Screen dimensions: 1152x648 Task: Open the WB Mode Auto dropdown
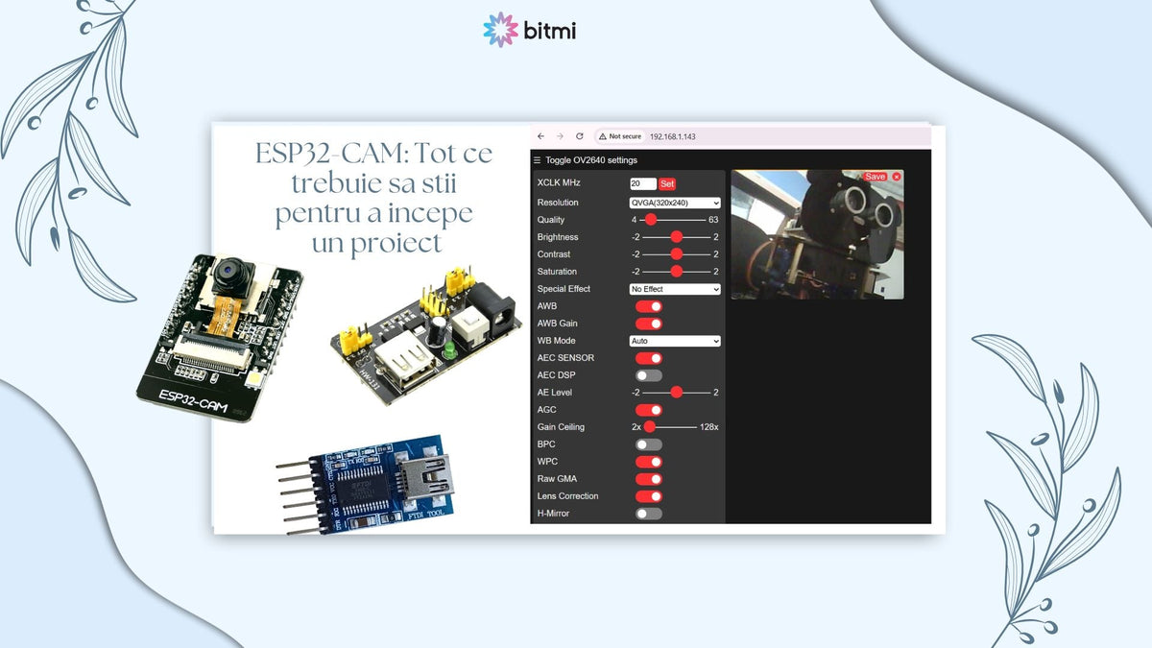click(x=675, y=341)
